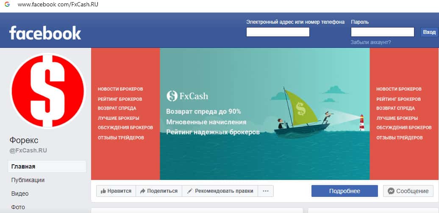Open the red dollar sign profile picture
Viewport: 439px width, 213px height.
47,91
